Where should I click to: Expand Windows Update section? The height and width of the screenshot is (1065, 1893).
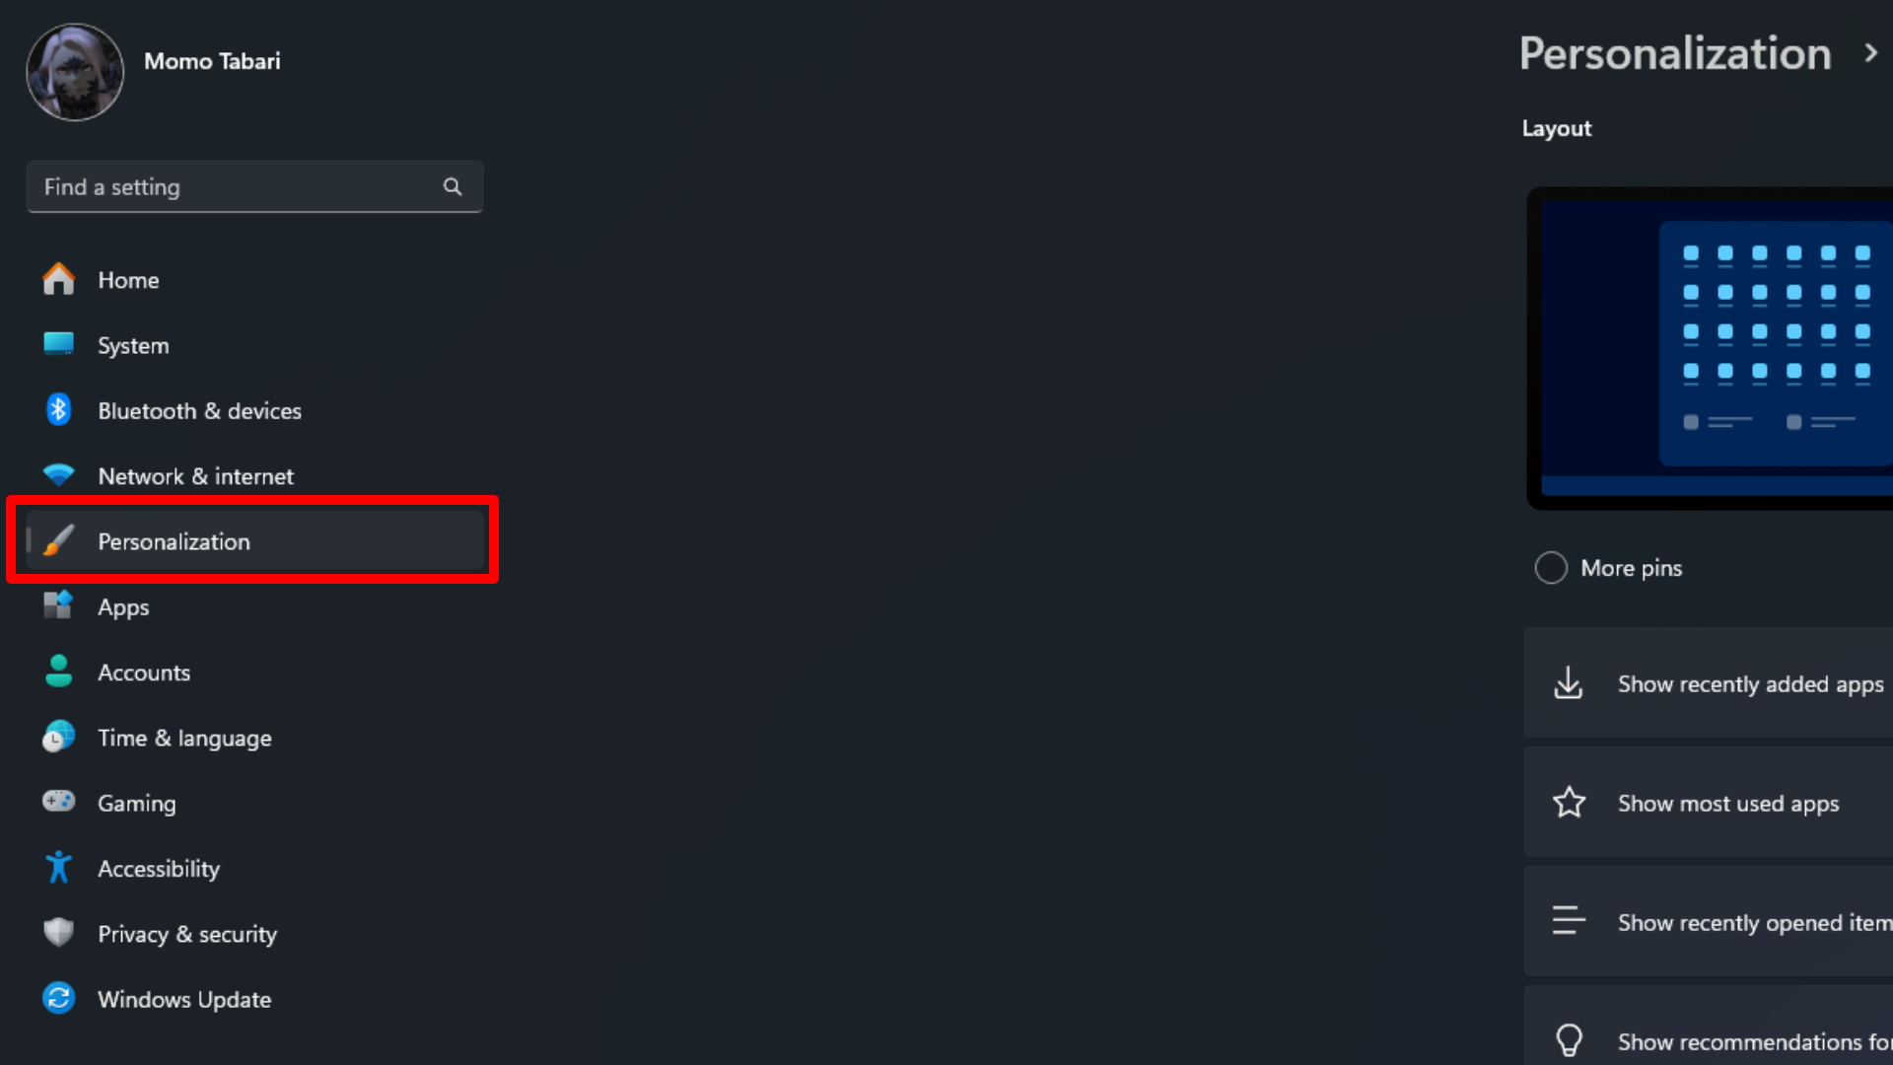(x=183, y=999)
